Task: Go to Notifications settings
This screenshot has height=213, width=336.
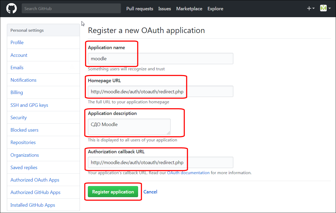Action: [x=43, y=80]
